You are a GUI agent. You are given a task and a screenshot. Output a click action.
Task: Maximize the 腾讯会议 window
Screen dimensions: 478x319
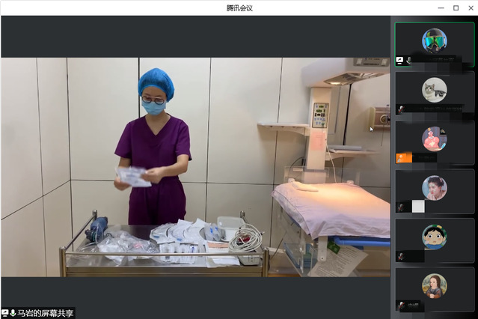click(455, 7)
